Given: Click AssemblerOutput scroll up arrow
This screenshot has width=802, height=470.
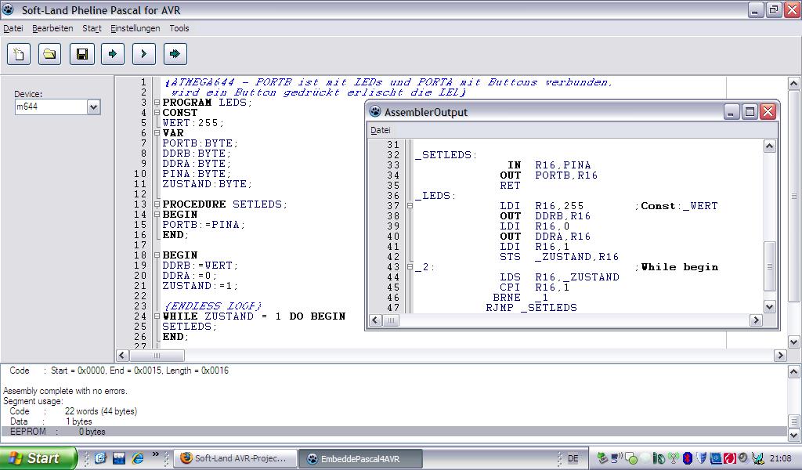Looking at the screenshot, I should [769, 146].
